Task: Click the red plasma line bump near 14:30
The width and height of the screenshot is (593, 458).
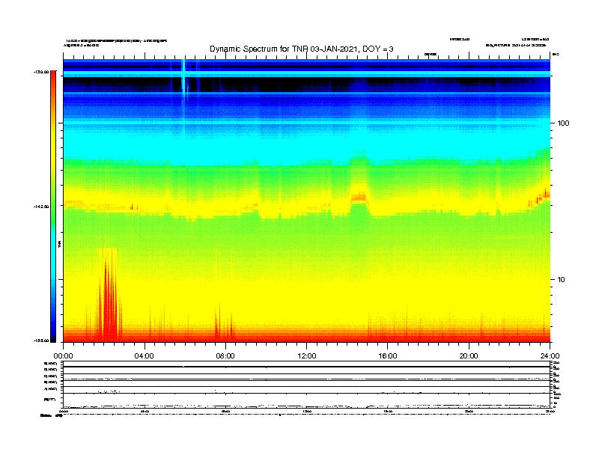Action: [x=359, y=198]
